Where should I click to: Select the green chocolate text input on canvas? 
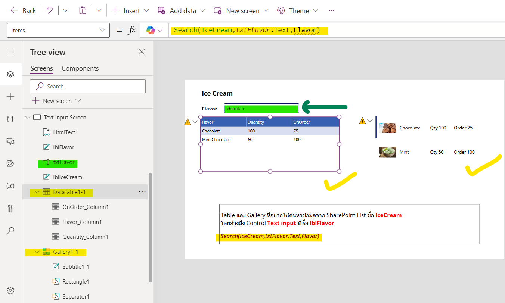coord(261,108)
